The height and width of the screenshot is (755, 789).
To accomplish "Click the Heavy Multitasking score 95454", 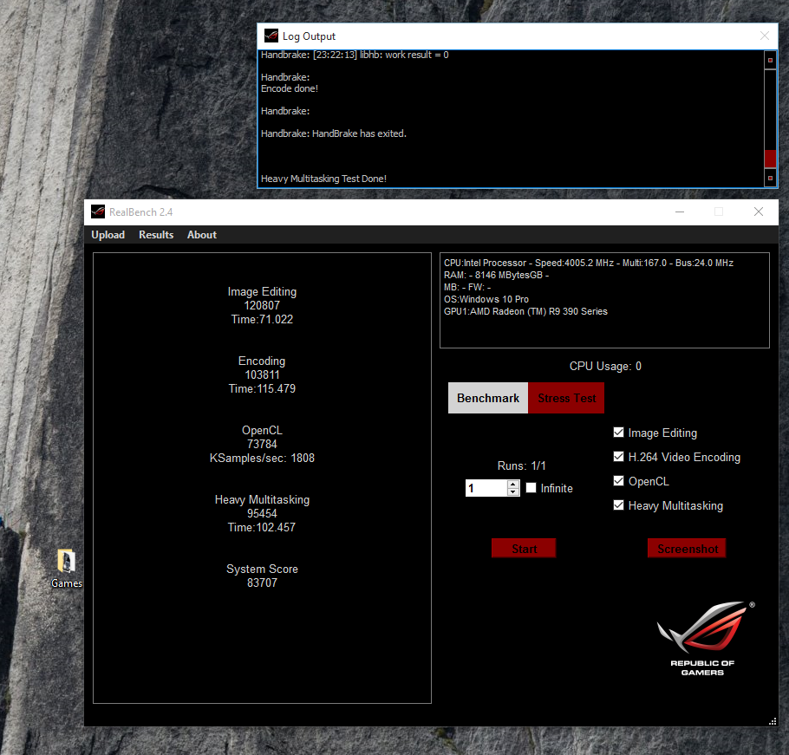I will [x=262, y=514].
